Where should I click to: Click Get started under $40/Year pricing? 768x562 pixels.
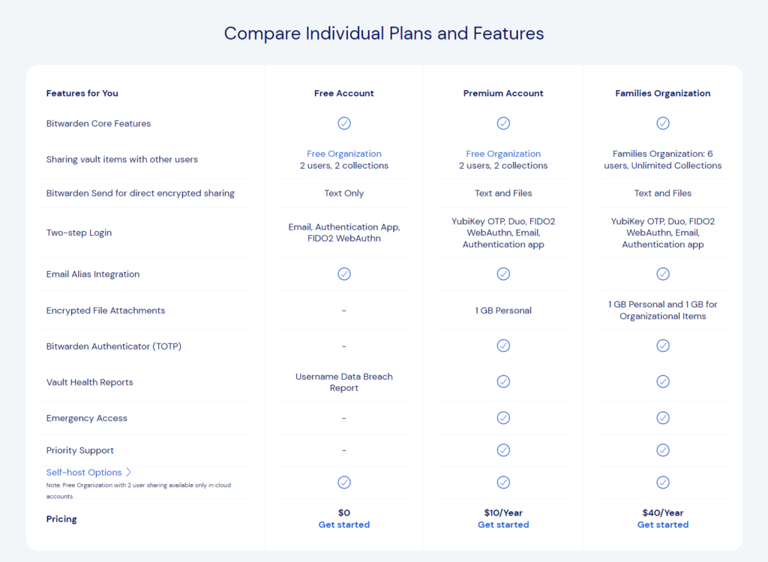(663, 524)
